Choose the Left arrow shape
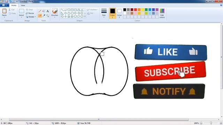223x125 pixels. (78, 13)
